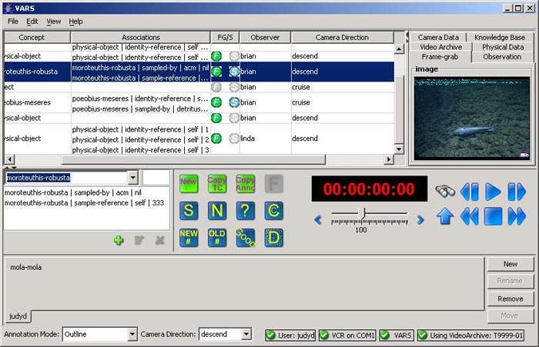Image resolution: width=539 pixels, height=347 pixels.
Task: Open the concept name combo box dropdown
Action: tap(132, 178)
